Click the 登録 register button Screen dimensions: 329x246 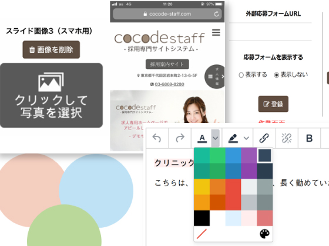pyautogui.click(x=273, y=104)
